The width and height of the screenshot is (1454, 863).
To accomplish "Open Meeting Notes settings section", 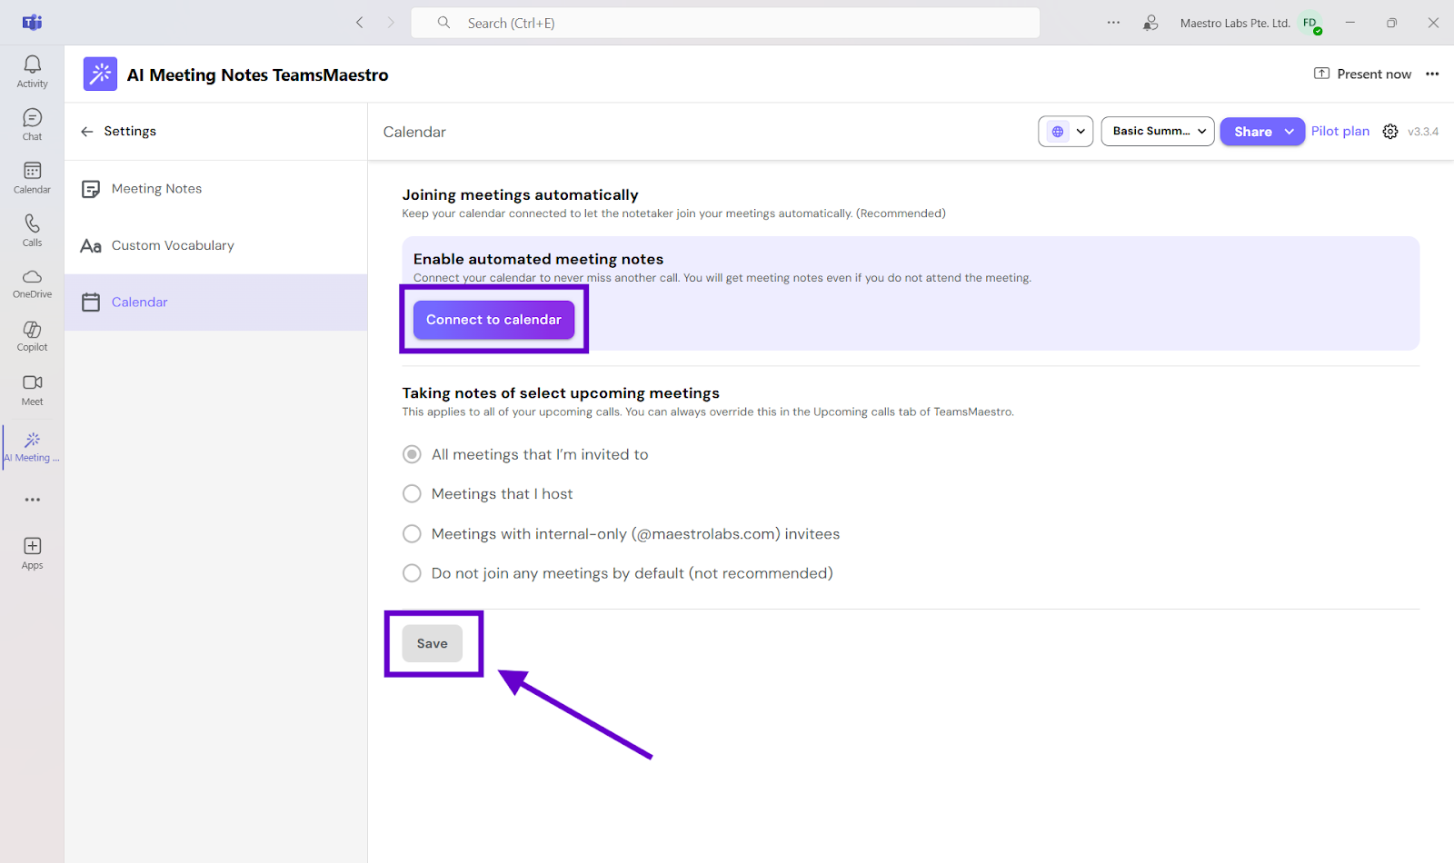I will coord(216,189).
